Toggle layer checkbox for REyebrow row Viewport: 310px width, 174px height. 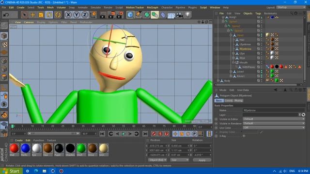(258, 49)
